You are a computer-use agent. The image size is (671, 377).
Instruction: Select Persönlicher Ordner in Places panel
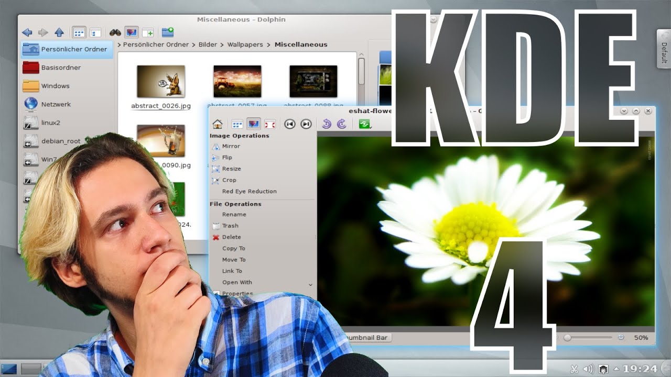tap(67, 49)
